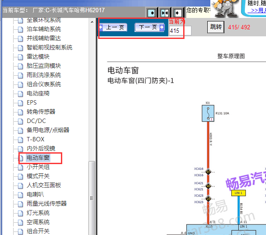Viewport: 266px width, 235px height.
Task: Open 雨刮洗涤系统 tree entry
Action: 44,75
